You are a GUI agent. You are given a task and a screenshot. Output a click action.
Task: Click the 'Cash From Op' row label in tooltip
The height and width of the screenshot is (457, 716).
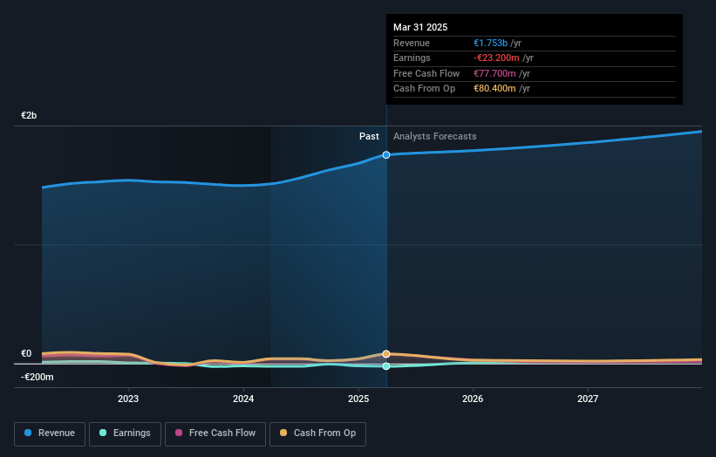point(424,89)
